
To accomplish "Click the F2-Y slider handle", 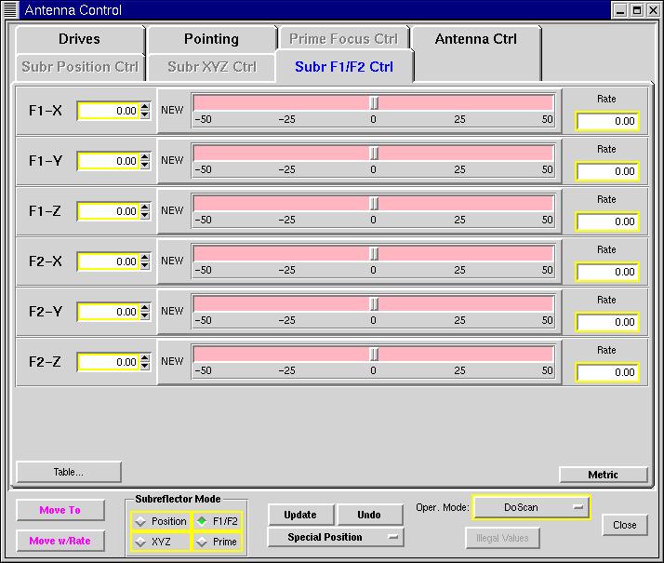I will point(374,303).
